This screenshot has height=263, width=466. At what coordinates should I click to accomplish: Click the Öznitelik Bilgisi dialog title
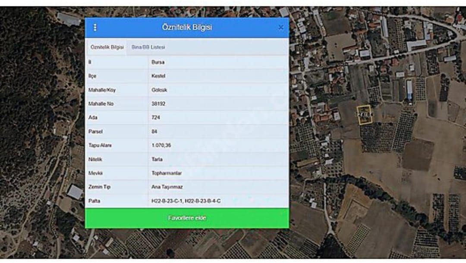coord(187,27)
